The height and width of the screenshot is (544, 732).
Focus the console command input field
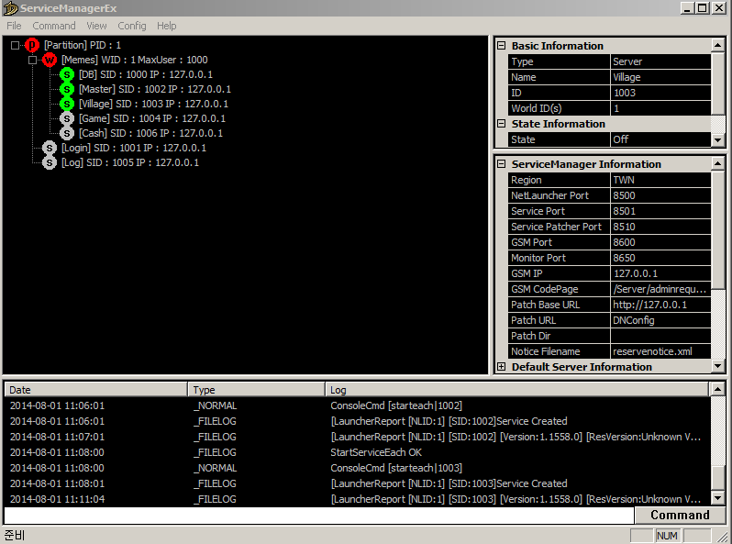[319, 516]
